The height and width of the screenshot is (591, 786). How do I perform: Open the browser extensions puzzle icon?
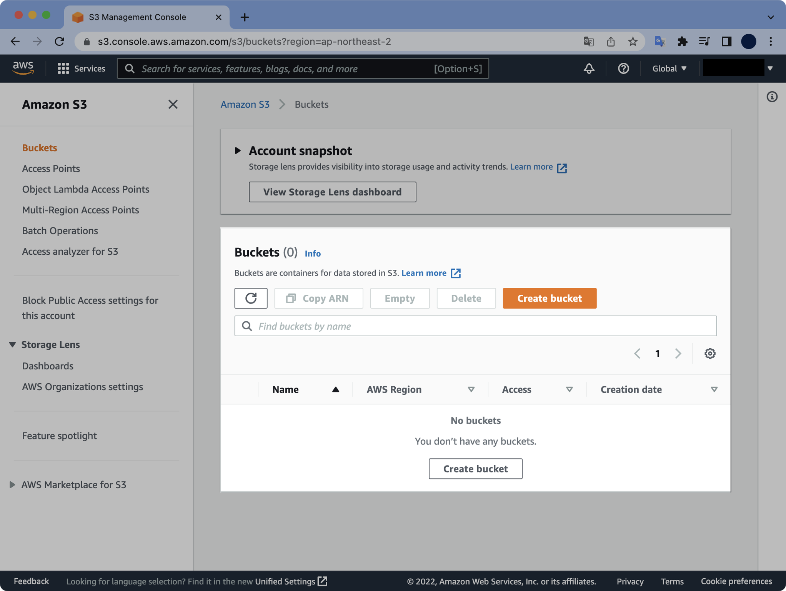coord(683,42)
